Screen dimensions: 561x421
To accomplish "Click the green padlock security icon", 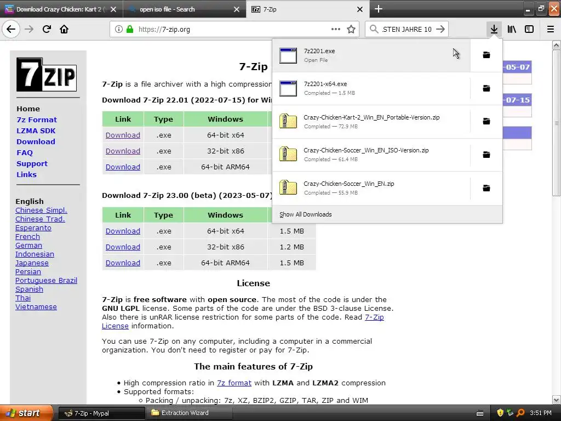I will tap(130, 30).
